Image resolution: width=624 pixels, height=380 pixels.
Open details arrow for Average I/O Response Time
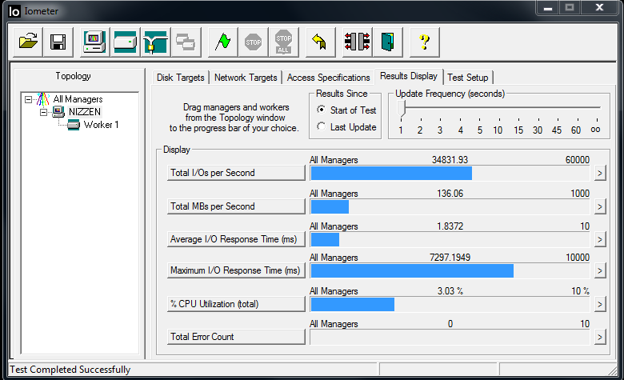click(600, 239)
